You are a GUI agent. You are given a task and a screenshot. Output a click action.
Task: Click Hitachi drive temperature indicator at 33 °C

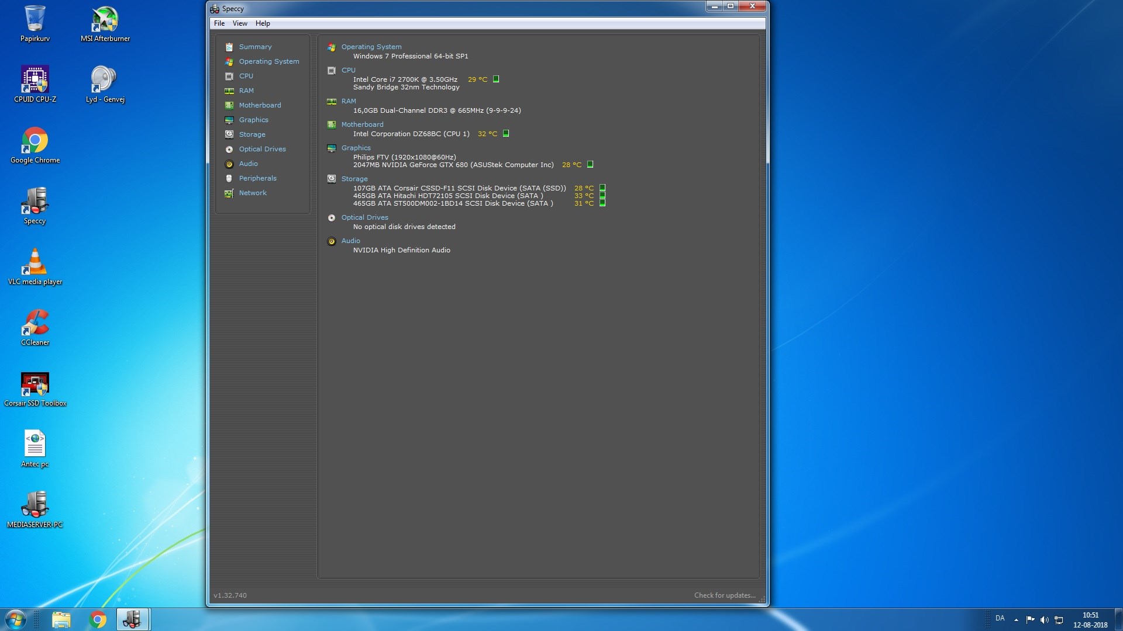click(x=602, y=195)
